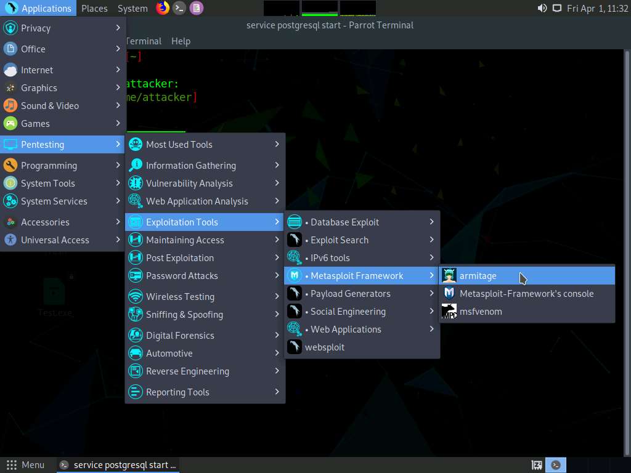Viewport: 631px width, 473px height.
Task: Open the System menu in top panel
Action: [132, 8]
